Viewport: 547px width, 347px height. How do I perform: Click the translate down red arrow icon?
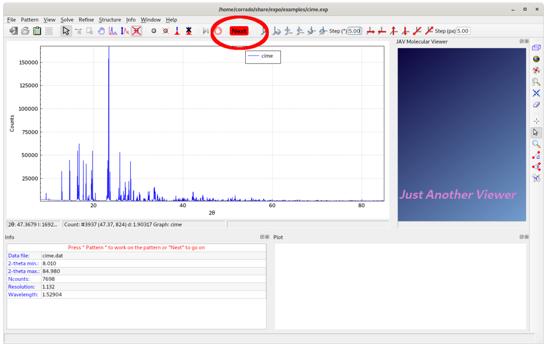[x=405, y=31]
